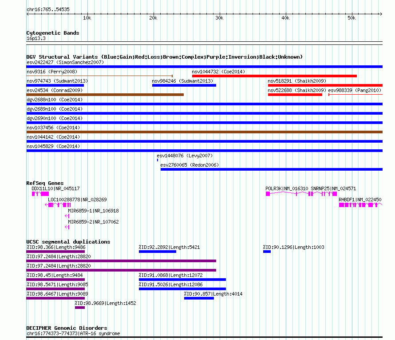Click the esv24534 Conrad2009 brown complex bar
Viewport: 395px width, 340px height.
tap(105, 95)
